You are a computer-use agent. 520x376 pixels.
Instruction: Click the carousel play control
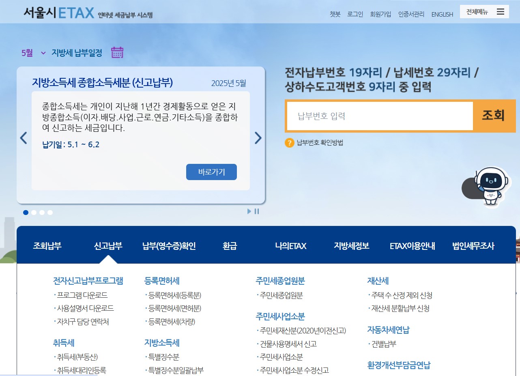pos(249,211)
